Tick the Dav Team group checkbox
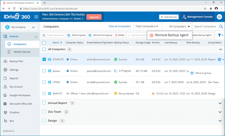The height and width of the screenshot is (136, 225). coord(44,112)
